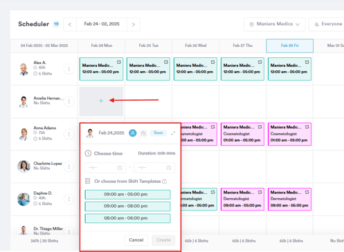Screen dimensions: 344x252
Task: Select Feb 24 Mon column header
Action: (102, 46)
